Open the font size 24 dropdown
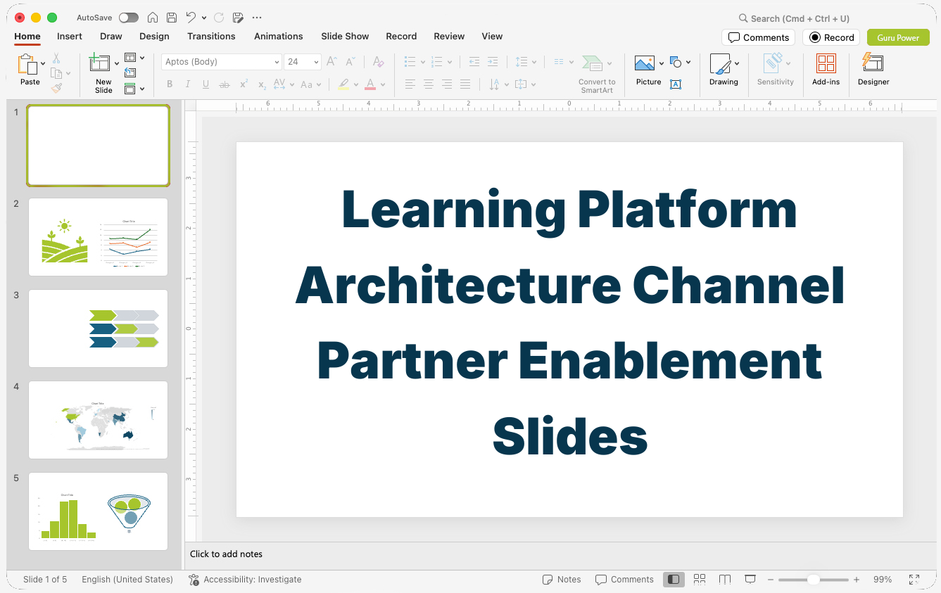The height and width of the screenshot is (593, 941). point(316,62)
